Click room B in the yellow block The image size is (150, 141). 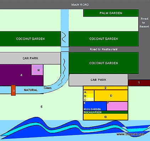coord(89,96)
